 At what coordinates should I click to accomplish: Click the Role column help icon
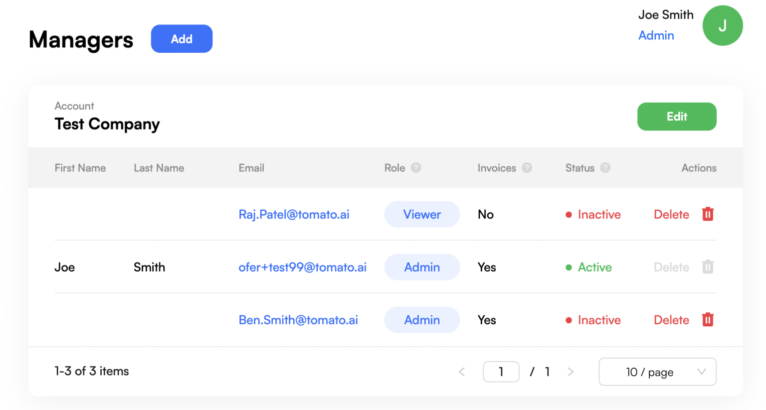click(416, 168)
